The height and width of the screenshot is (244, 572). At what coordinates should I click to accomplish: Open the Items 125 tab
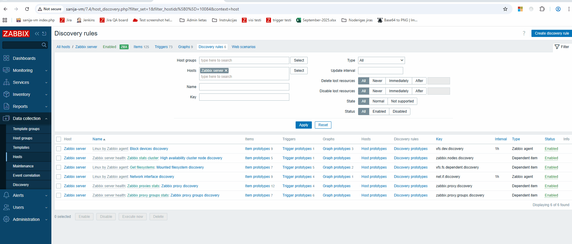coord(141,47)
